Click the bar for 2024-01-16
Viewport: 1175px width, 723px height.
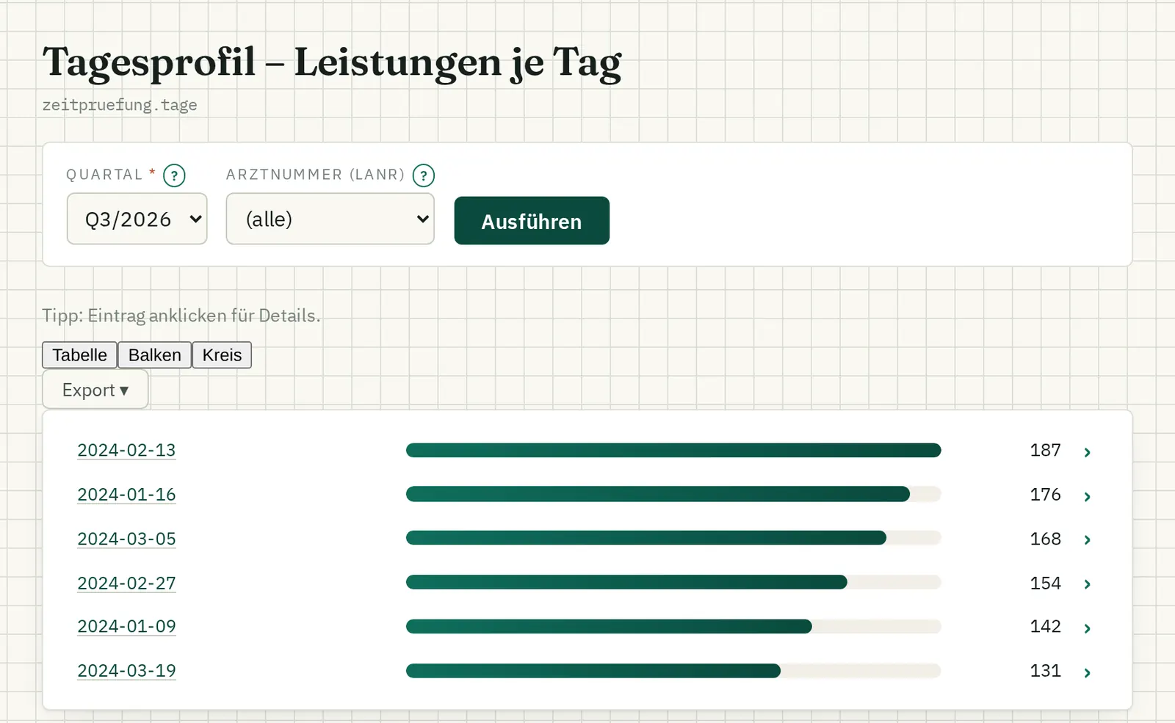coord(658,495)
